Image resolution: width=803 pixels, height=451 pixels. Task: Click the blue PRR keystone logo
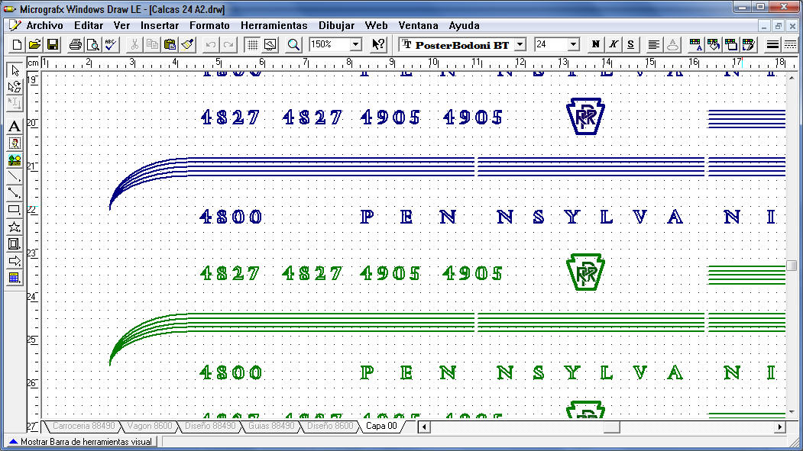tap(585, 117)
